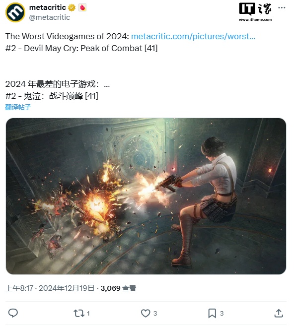Screen dimensions: 294x326
Task: Click the gold verified badge
Action: point(72,8)
